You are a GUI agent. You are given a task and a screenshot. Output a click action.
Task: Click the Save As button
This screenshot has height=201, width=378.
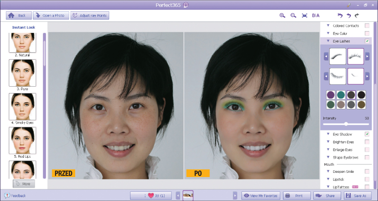[x=358, y=196]
